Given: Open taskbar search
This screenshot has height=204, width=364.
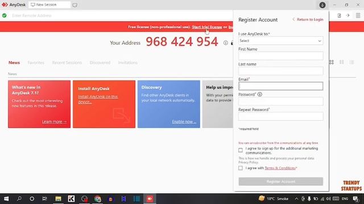Looking at the screenshot, I should coord(19,199).
